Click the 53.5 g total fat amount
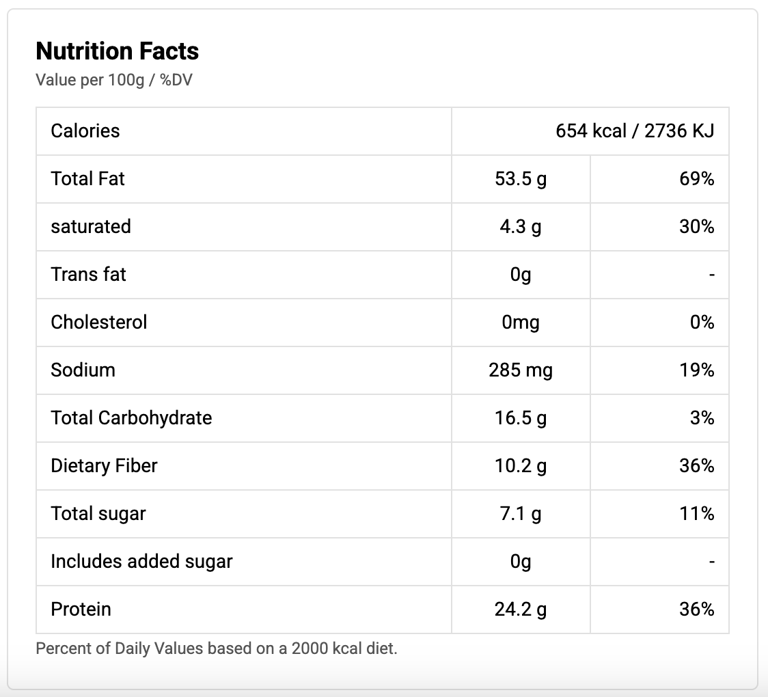 (520, 178)
